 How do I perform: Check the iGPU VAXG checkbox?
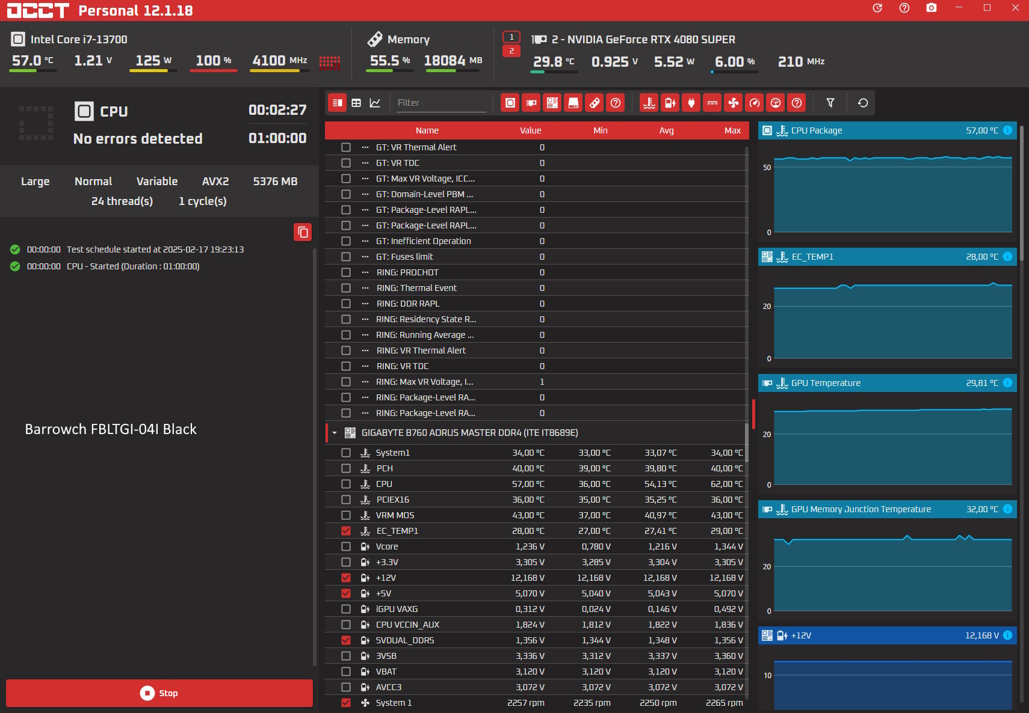pyautogui.click(x=346, y=609)
